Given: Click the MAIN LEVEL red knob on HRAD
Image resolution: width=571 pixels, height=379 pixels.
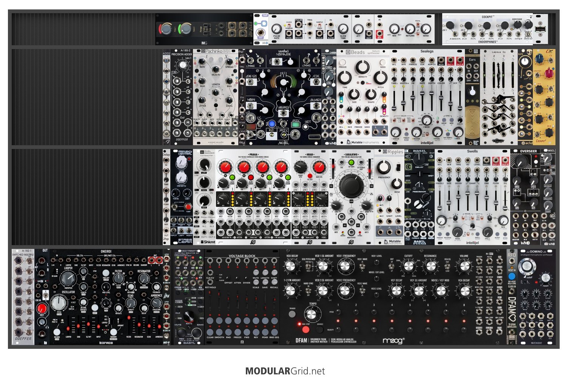Looking at the screenshot, I should pyautogui.click(x=319, y=167).
